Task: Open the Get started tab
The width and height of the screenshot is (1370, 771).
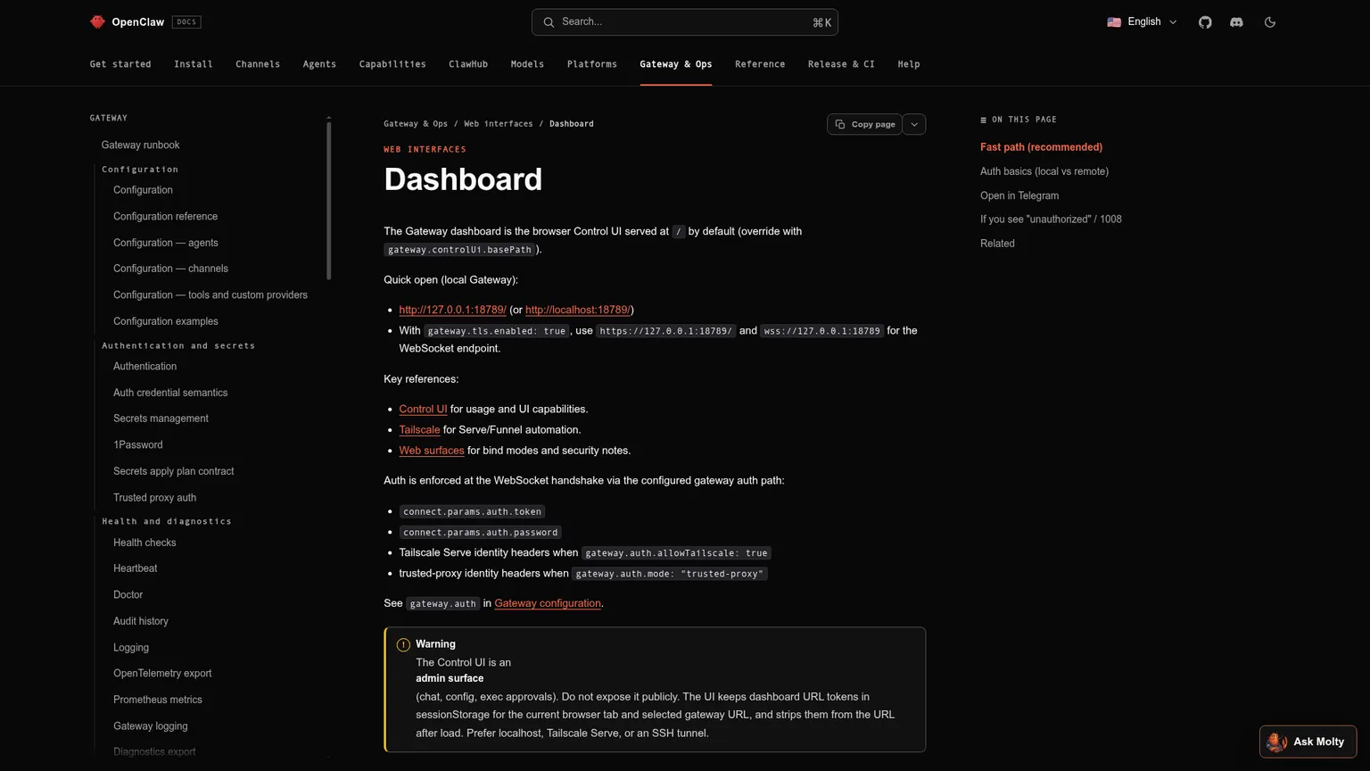Action: click(120, 64)
